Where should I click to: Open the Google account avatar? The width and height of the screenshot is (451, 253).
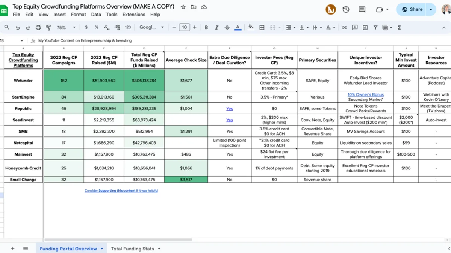point(446,9)
